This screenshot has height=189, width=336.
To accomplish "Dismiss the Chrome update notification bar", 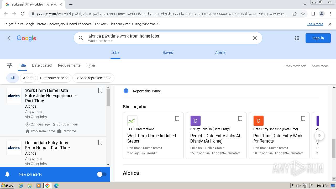I will [x=330, y=24].
